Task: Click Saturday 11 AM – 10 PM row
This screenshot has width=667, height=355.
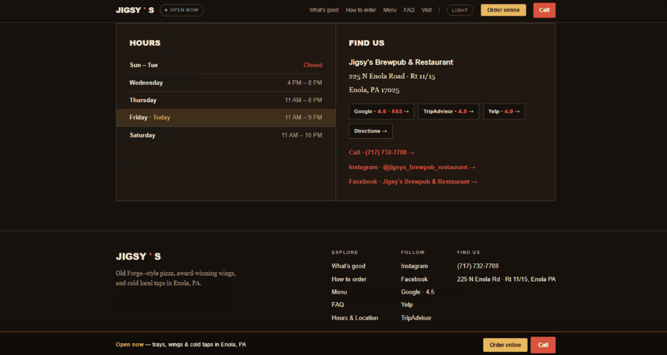Action: pos(226,135)
